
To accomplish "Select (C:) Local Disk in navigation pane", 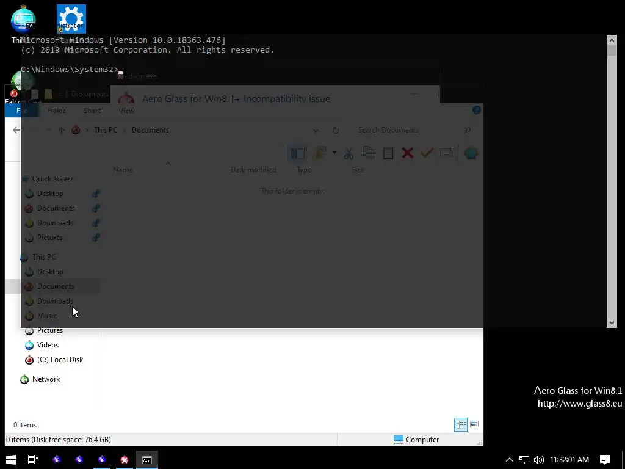I will [x=60, y=359].
